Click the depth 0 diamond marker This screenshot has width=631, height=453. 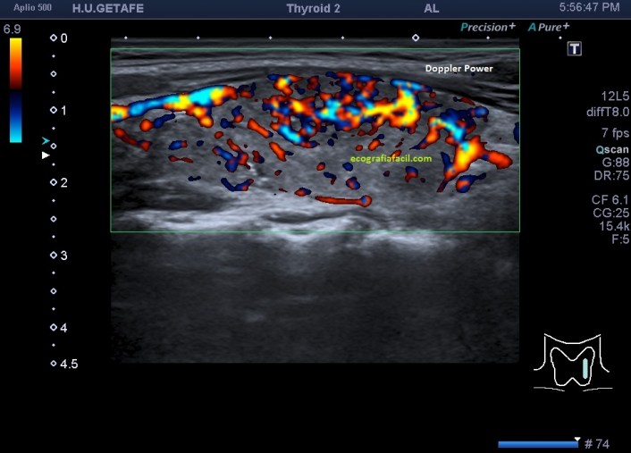pyautogui.click(x=54, y=38)
